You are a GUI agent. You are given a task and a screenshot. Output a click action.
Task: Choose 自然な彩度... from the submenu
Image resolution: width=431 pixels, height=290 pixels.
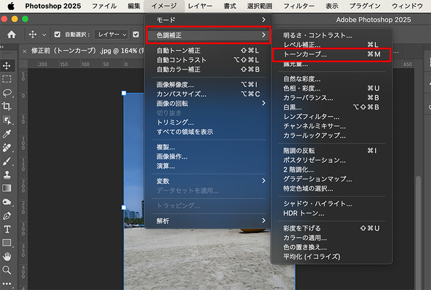point(331,79)
